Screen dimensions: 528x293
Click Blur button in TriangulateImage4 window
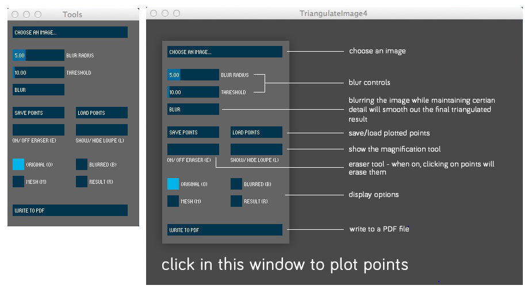click(193, 109)
